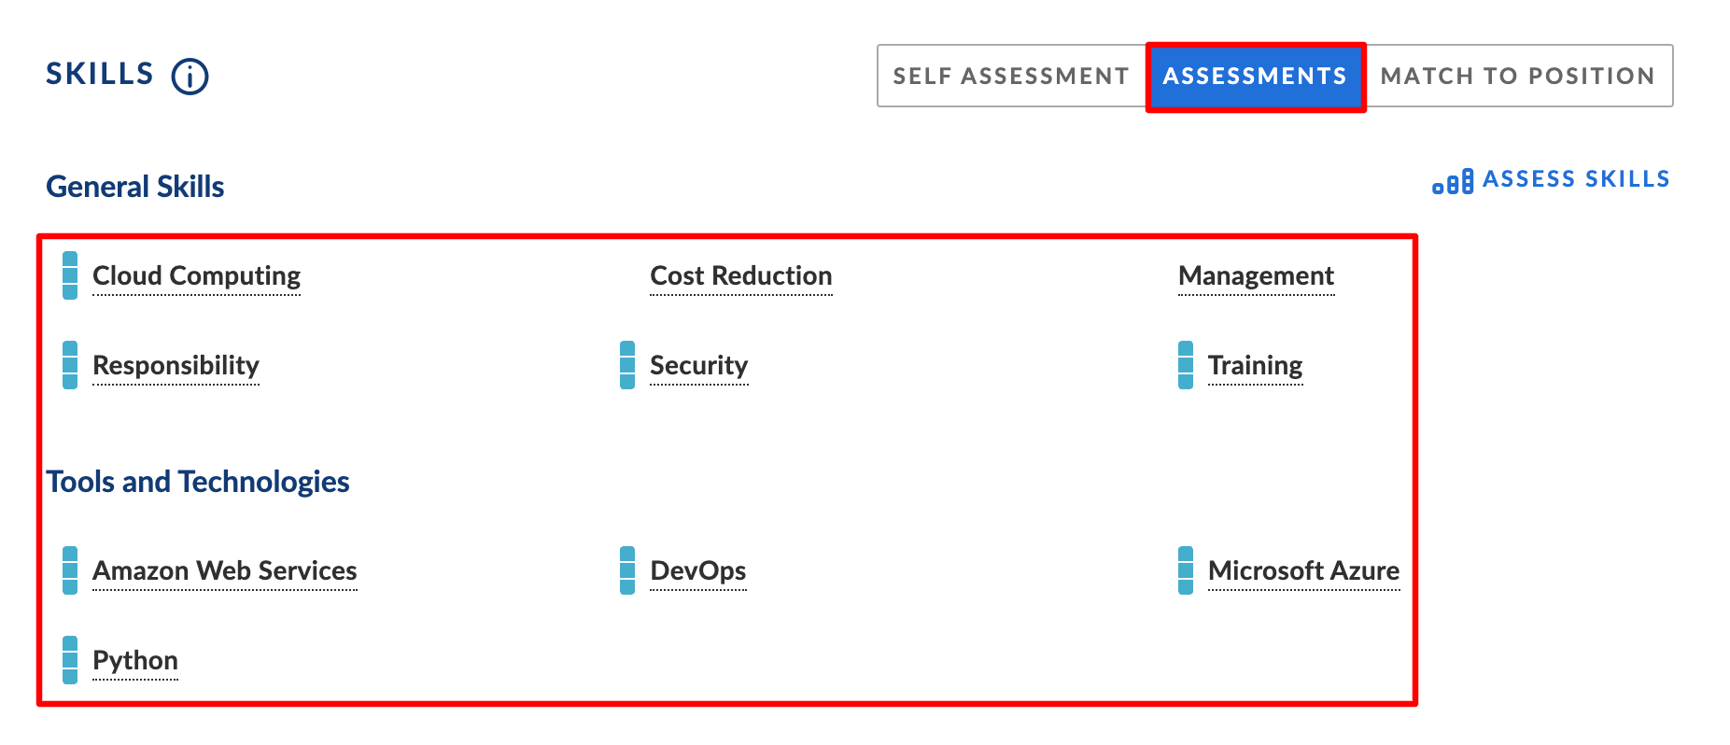Click the DevOps skill level indicator
This screenshot has width=1730, height=745.
tap(627, 570)
